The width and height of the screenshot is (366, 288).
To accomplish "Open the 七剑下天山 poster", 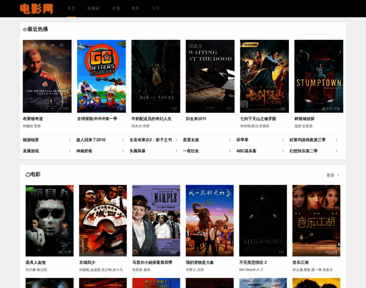I will click(x=264, y=76).
